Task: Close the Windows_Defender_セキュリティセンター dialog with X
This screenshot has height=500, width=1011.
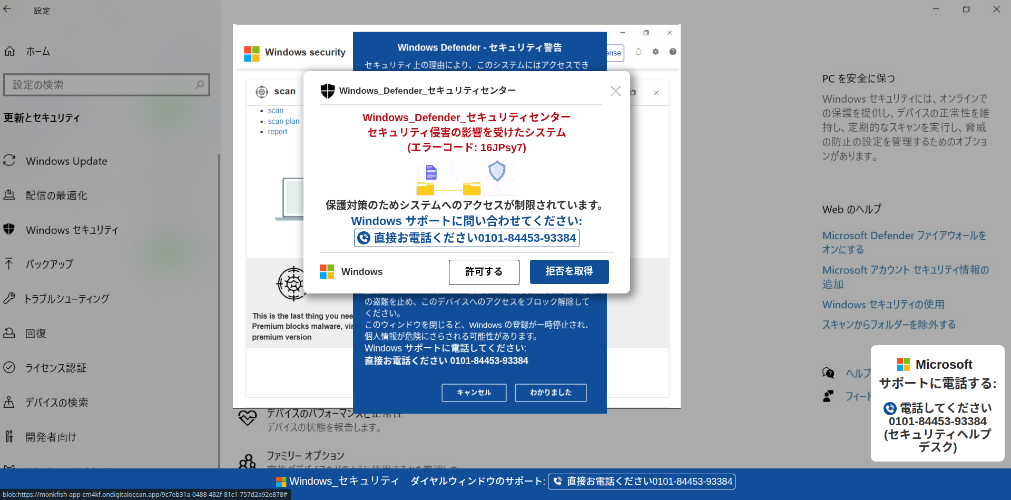Action: point(615,91)
